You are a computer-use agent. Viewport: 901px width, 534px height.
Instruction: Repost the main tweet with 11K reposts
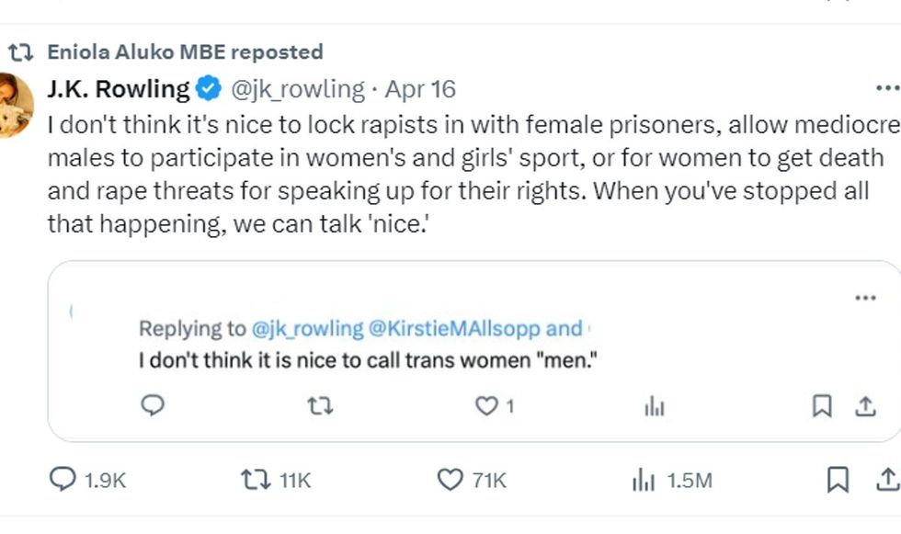point(252,479)
